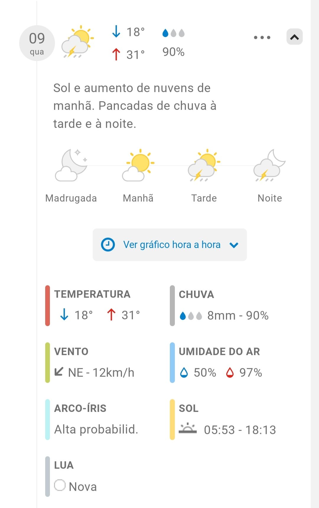This screenshot has width=319, height=508.
Task: Click the clock icon beside hourly chart
Action: pyautogui.click(x=108, y=245)
